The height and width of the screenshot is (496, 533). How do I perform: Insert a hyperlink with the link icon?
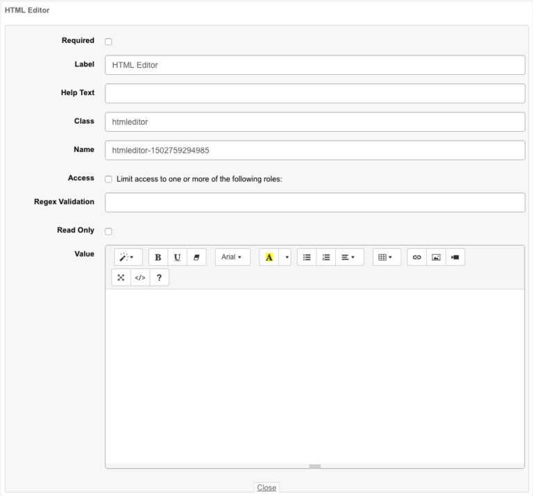[x=417, y=257]
